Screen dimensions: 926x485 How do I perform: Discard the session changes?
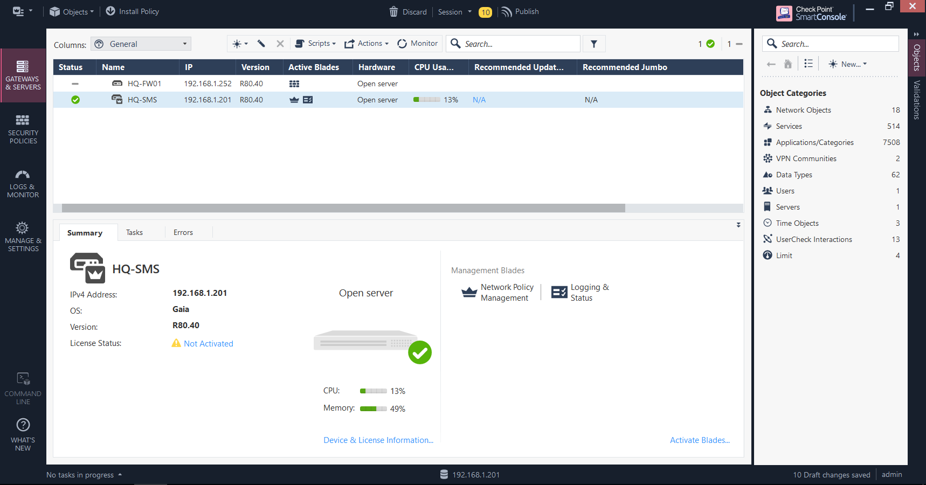coord(408,12)
